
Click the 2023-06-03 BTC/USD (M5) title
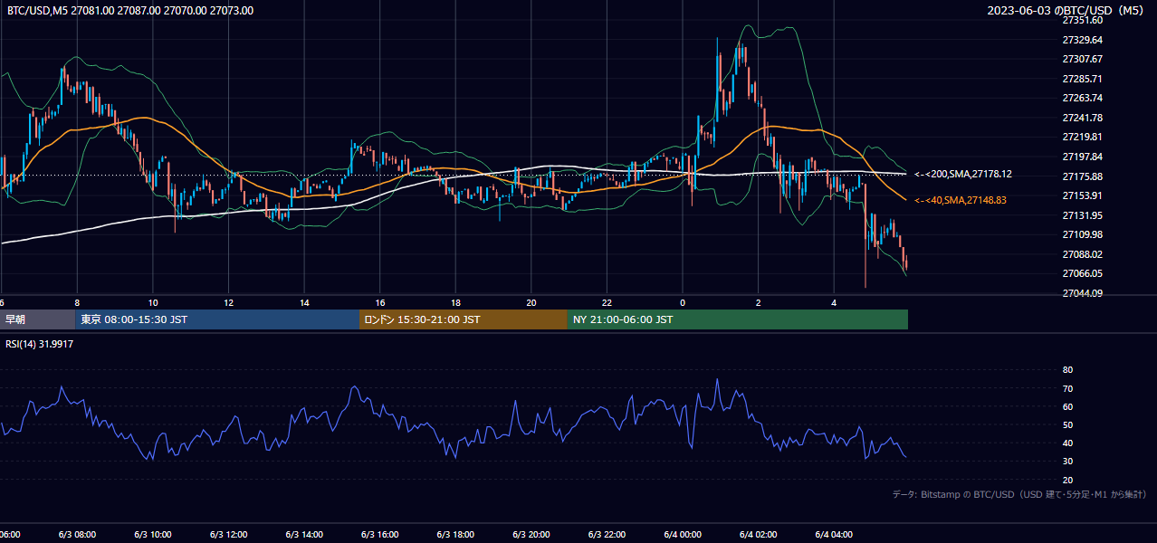(1067, 11)
